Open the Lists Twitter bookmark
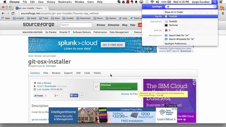226x127 pixels. click(123, 18)
